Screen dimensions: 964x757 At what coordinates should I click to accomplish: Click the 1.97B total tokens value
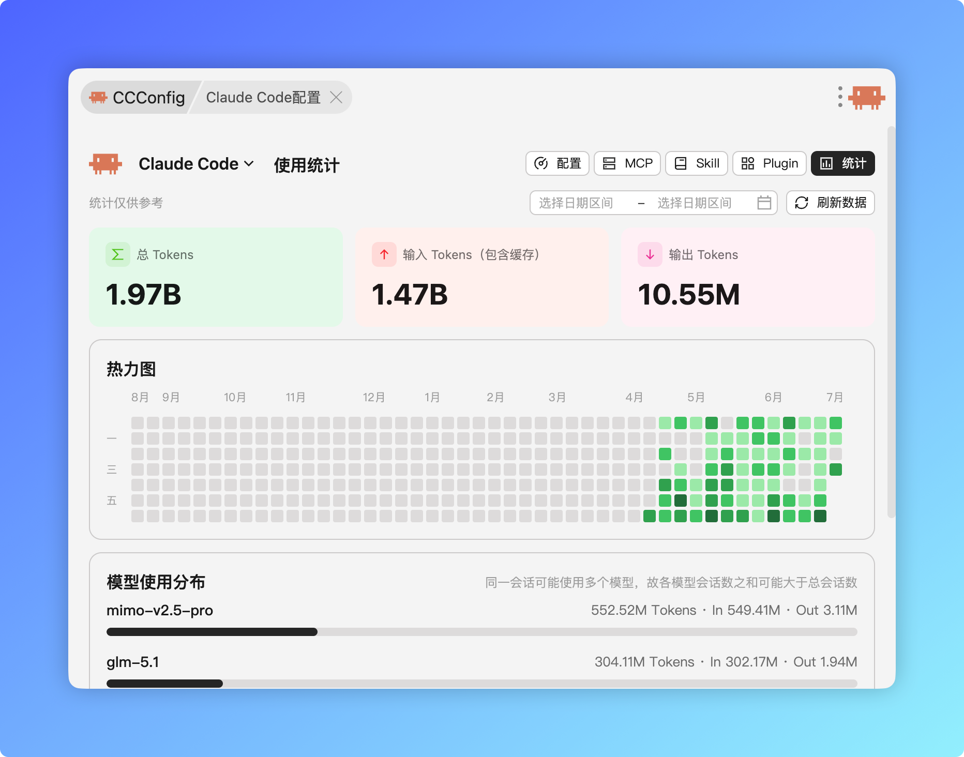click(144, 295)
